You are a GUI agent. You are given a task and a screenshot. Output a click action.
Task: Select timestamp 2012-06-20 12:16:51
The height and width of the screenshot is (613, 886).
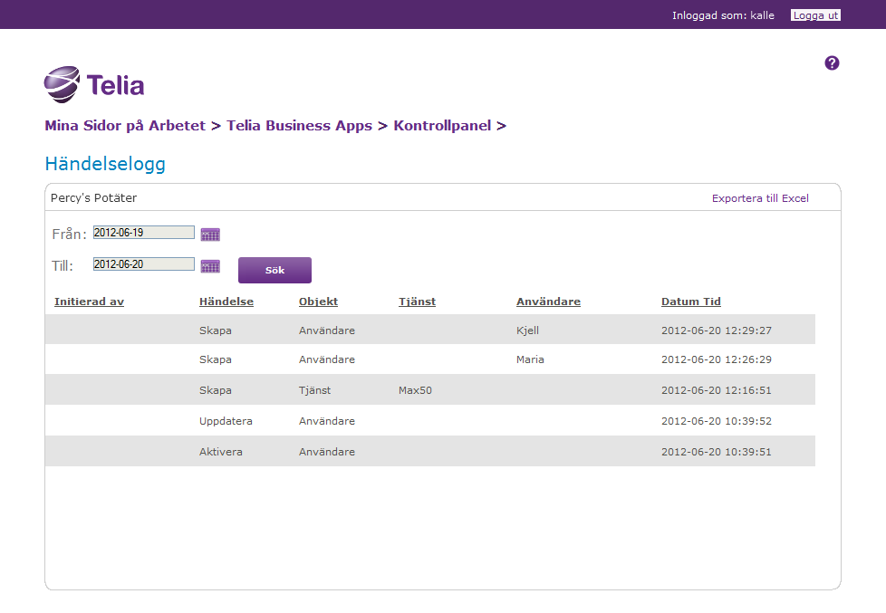717,390
